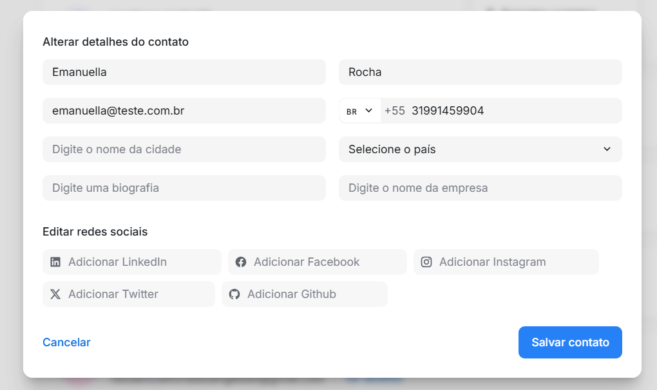Screen dimensions: 657x390
Task: Select the company name input field
Action: click(480, 188)
